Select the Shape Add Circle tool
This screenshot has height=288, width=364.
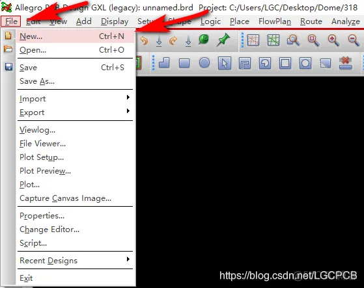click(x=204, y=63)
